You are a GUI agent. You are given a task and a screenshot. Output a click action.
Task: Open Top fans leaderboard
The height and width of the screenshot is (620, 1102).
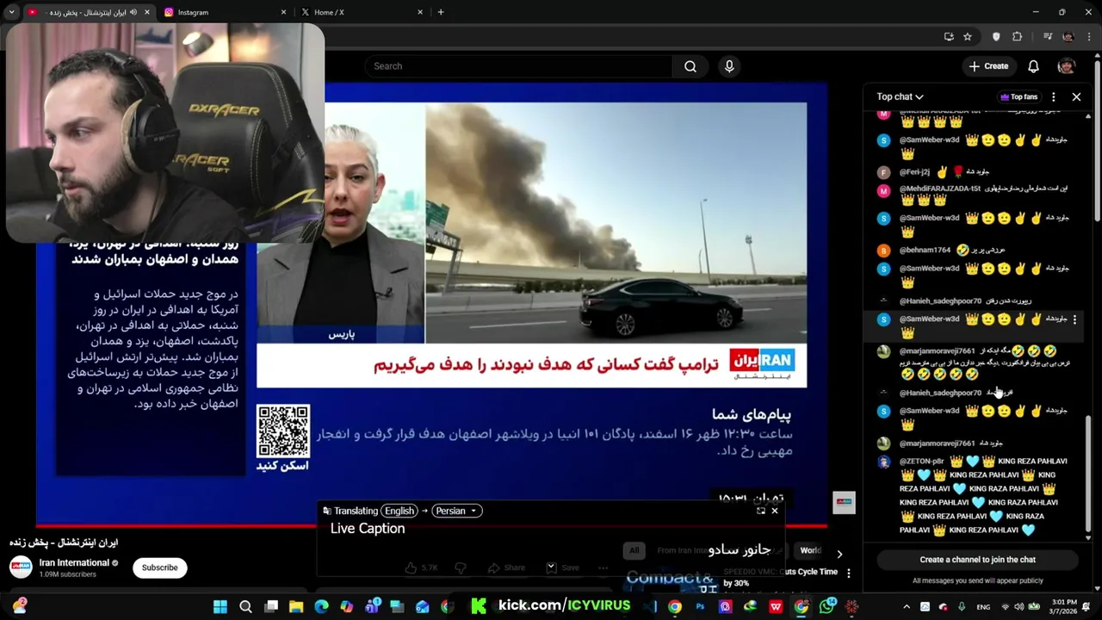click(1018, 96)
